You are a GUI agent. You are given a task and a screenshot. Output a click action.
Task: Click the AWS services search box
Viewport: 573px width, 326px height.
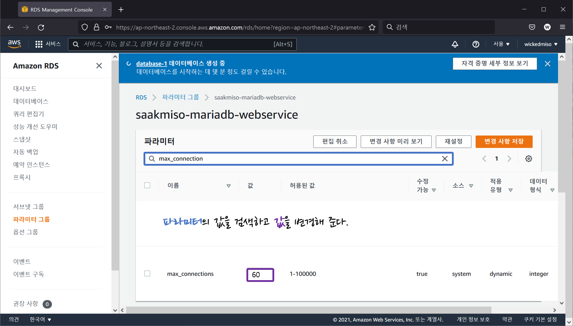click(182, 44)
